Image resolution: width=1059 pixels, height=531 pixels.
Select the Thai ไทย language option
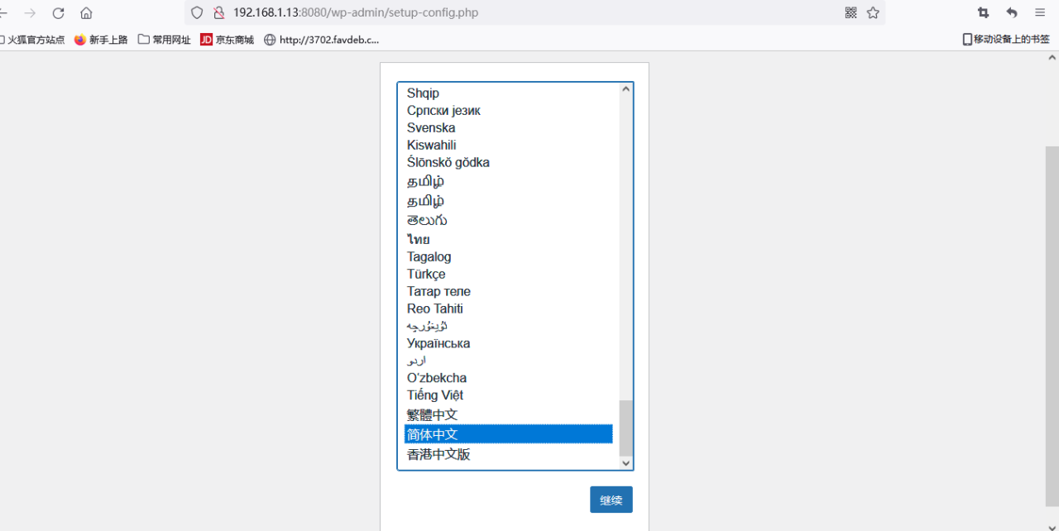point(508,239)
